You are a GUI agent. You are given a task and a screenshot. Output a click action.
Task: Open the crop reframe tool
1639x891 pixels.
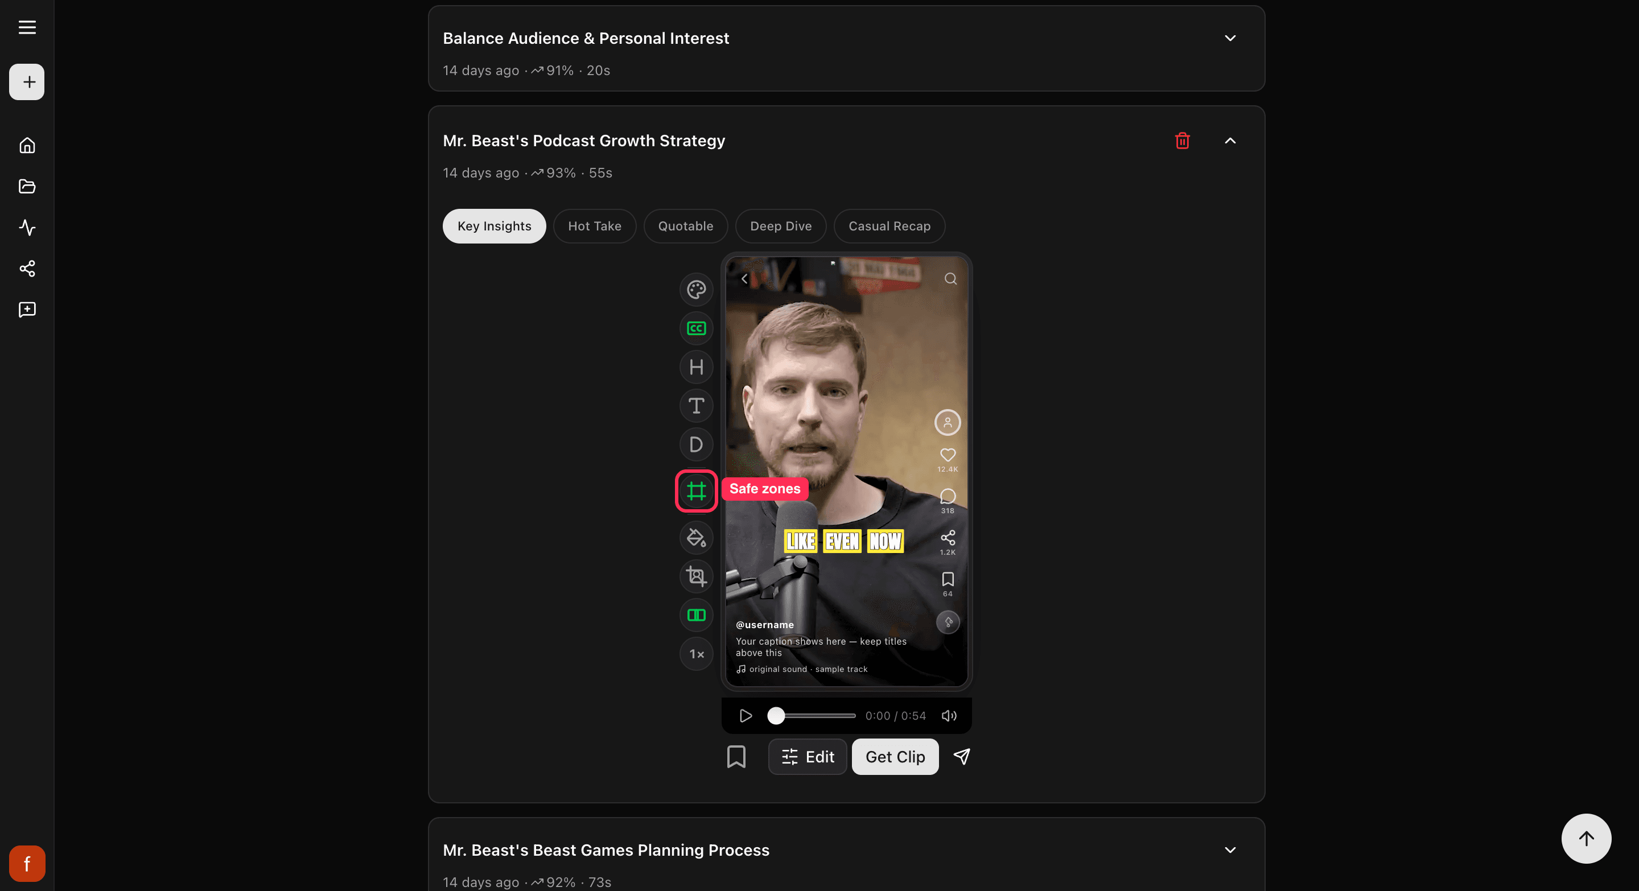coord(696,576)
